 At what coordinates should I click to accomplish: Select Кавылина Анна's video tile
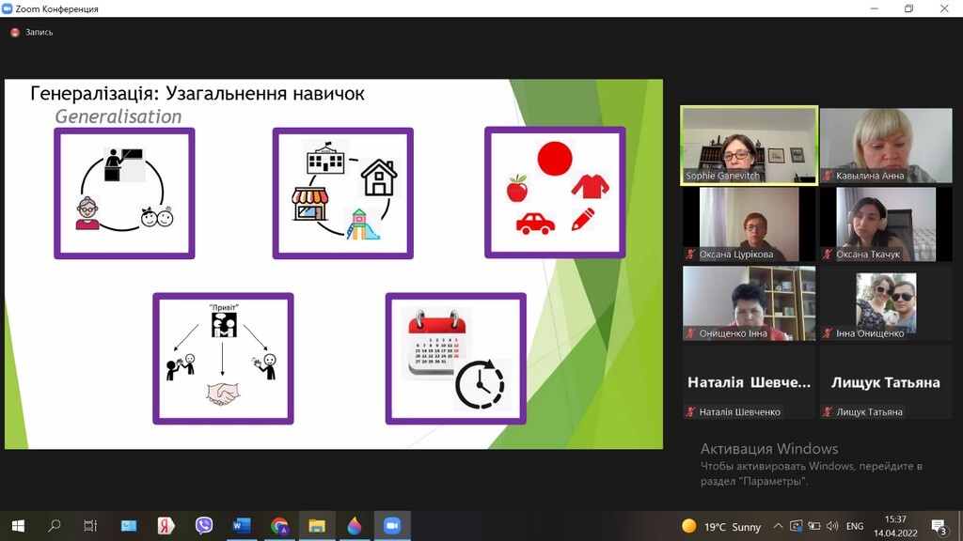click(x=886, y=146)
